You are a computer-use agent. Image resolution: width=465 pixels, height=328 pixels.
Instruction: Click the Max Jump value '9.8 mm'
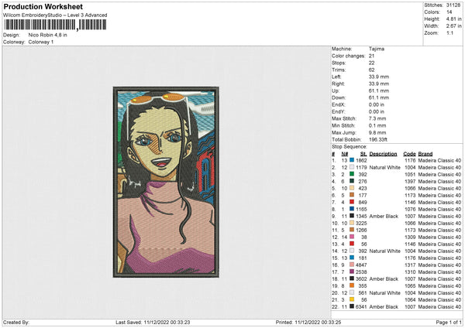tap(377, 132)
